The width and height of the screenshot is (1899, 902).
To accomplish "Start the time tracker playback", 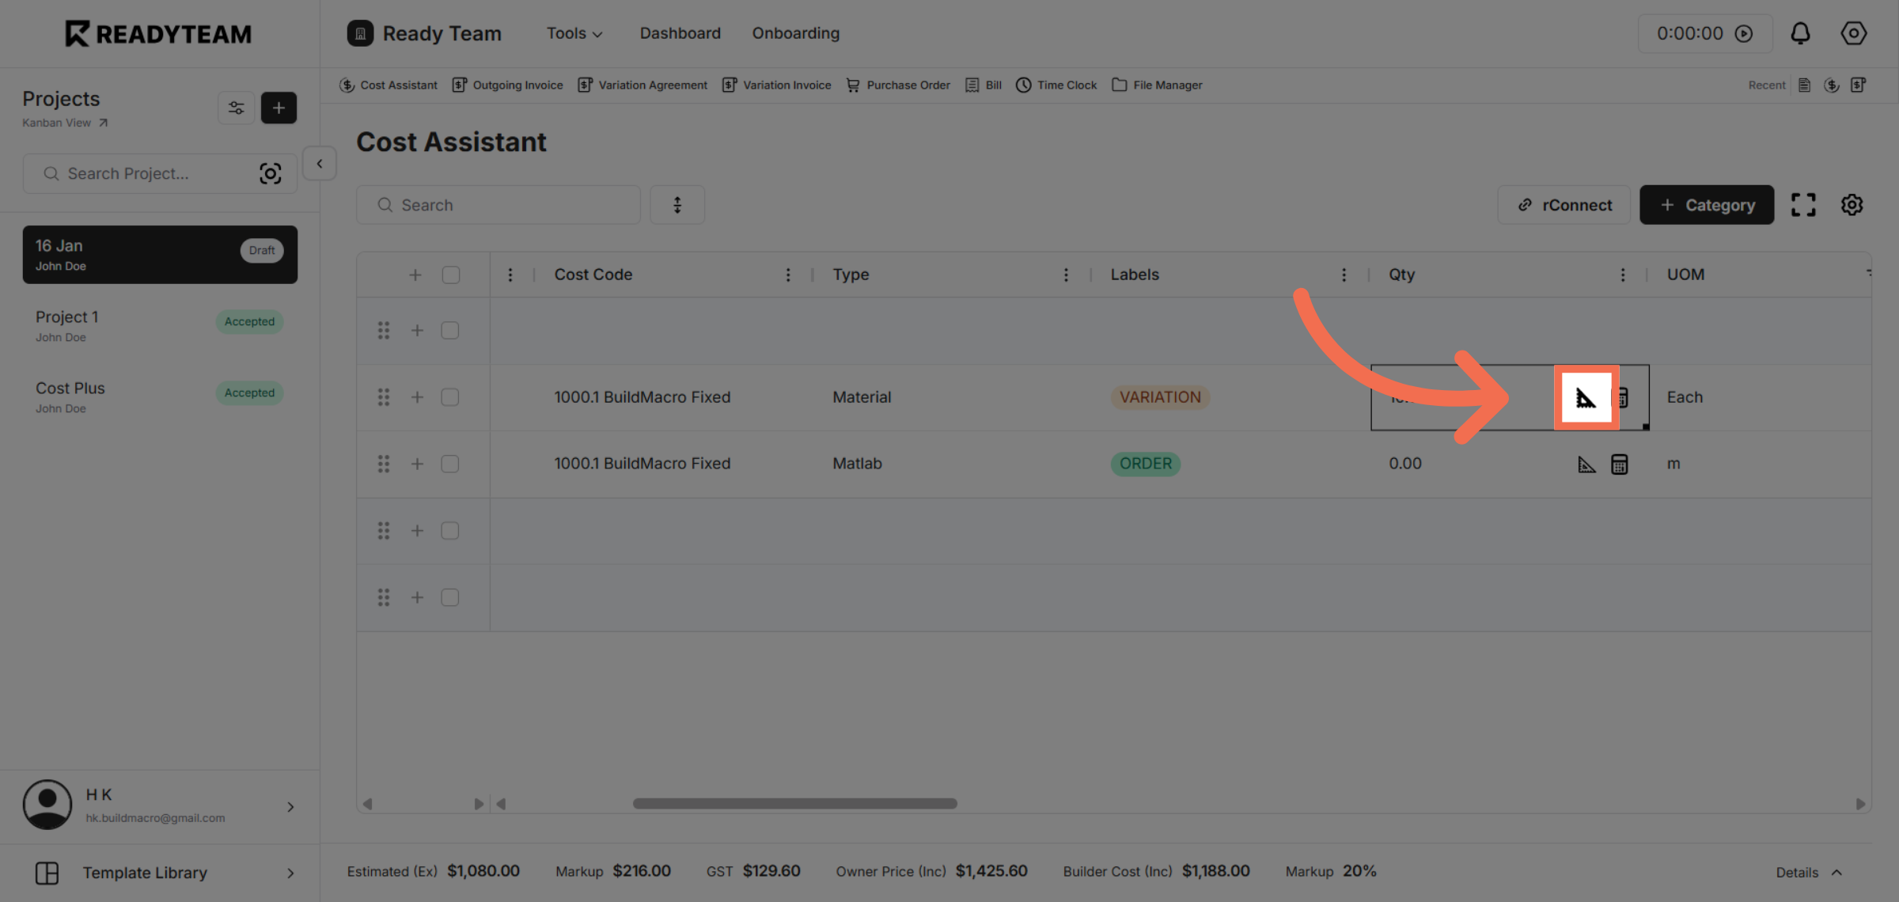I will coord(1745,33).
